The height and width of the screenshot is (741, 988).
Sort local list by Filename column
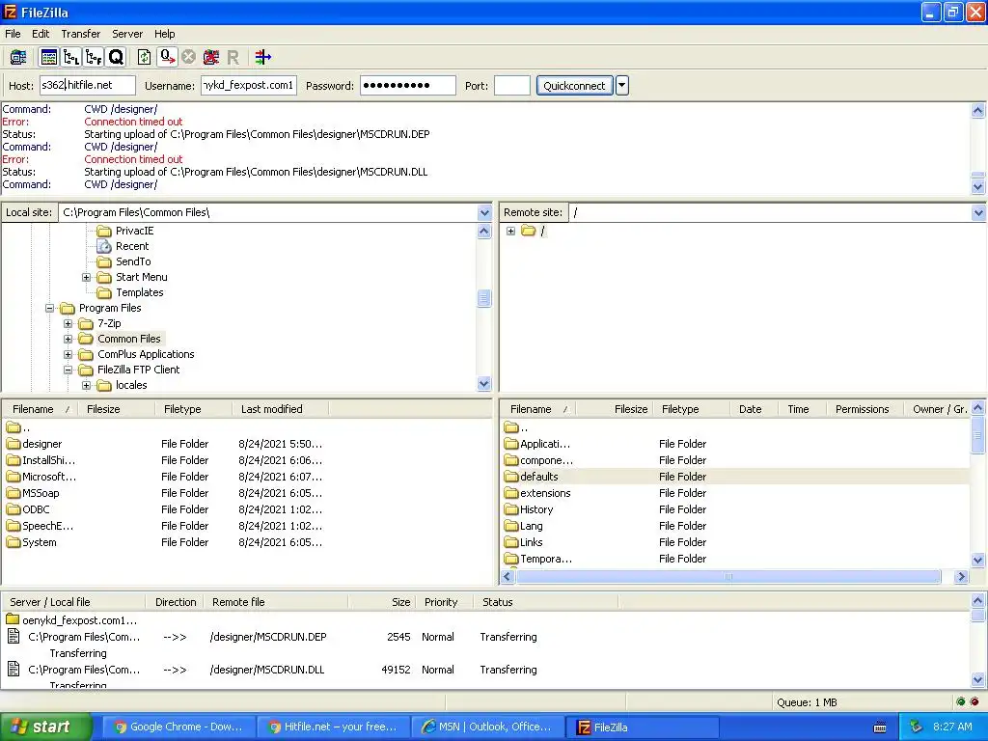pyautogui.click(x=39, y=409)
